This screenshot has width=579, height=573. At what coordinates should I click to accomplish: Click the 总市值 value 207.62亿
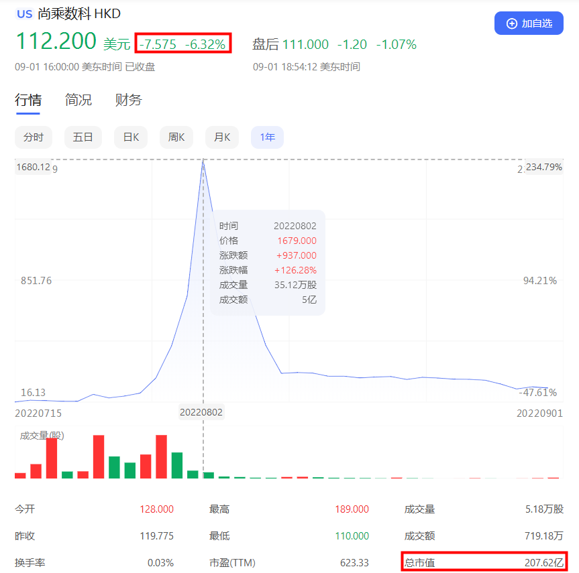544,563
